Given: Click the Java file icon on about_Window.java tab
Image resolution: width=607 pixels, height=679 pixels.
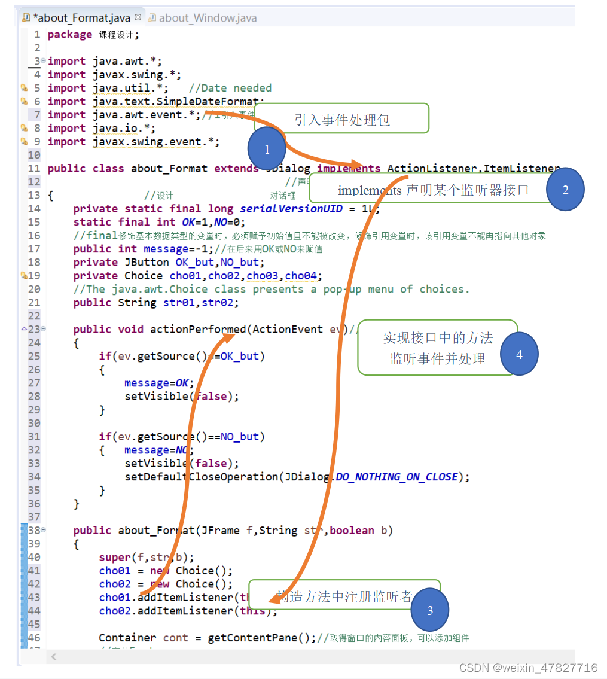Looking at the screenshot, I should [151, 17].
